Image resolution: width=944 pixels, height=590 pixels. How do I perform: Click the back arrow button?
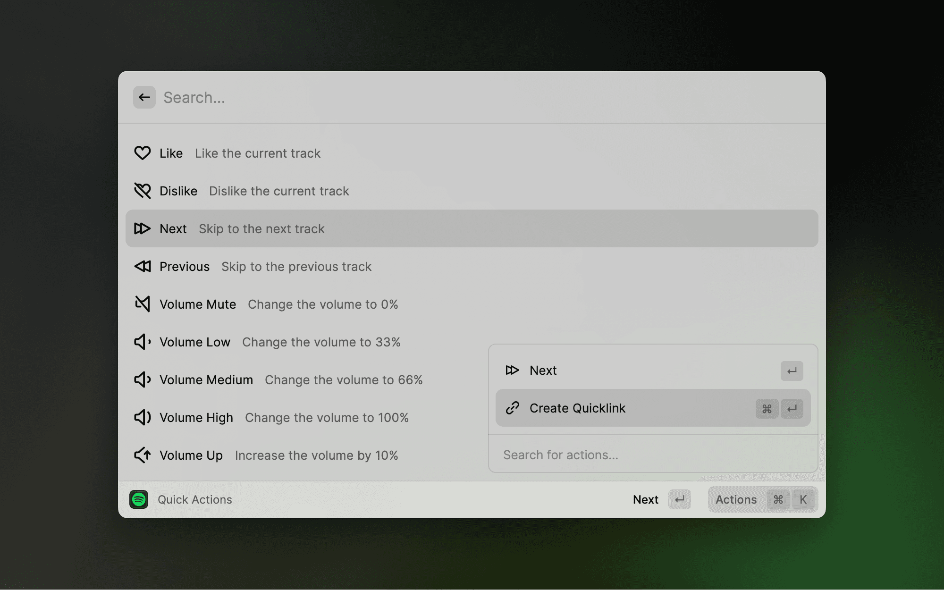click(144, 97)
